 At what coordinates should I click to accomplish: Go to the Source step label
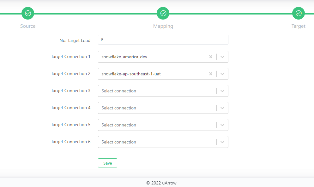28,26
